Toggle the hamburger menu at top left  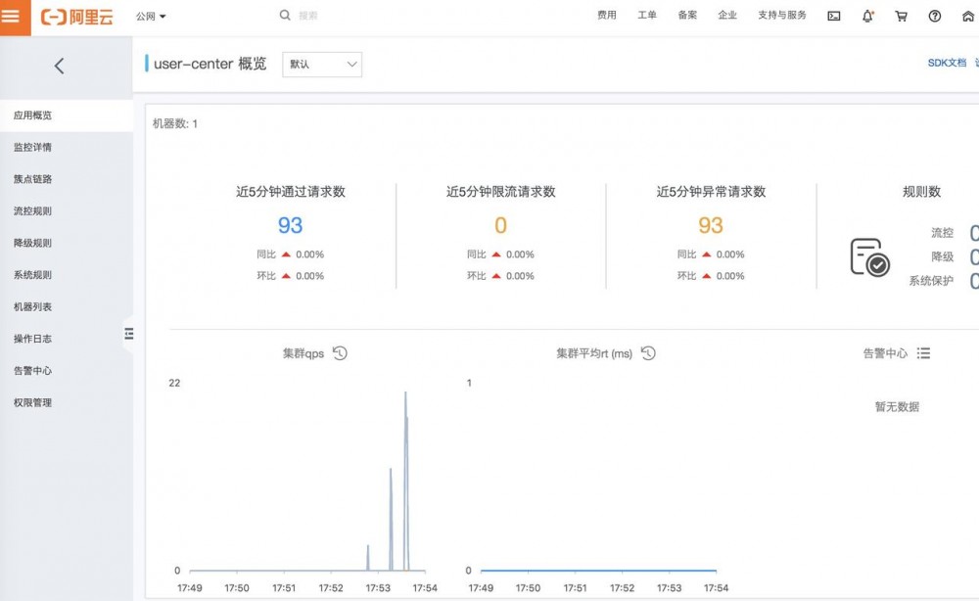13,16
